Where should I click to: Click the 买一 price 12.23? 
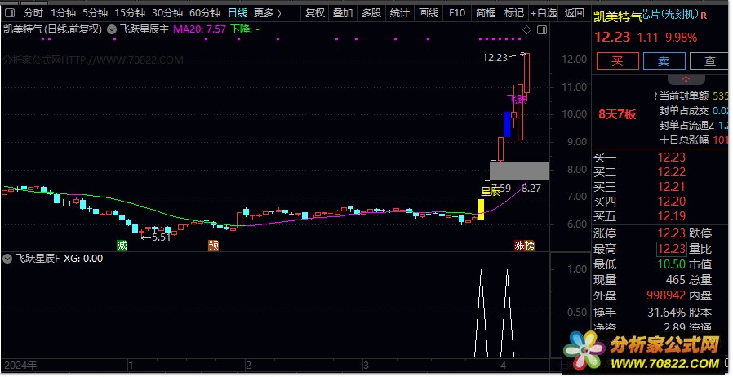pyautogui.click(x=671, y=157)
